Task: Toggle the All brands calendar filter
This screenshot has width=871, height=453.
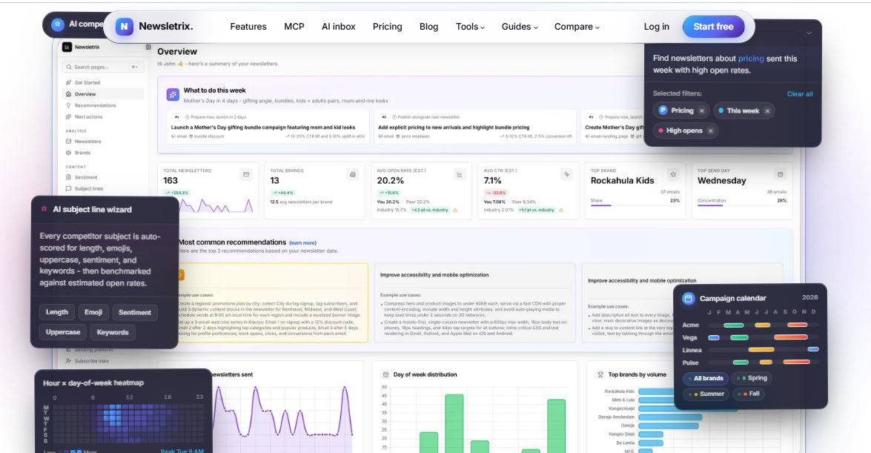Action: coord(706,378)
